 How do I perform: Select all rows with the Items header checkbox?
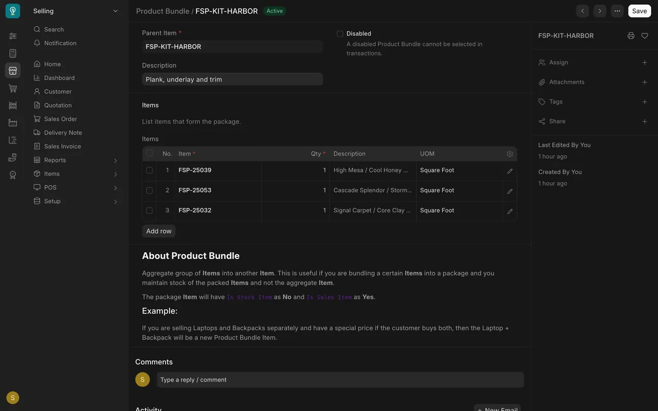point(150,153)
